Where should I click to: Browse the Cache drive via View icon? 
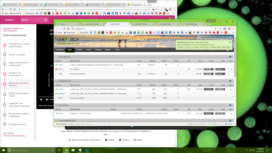[x=231, y=89]
